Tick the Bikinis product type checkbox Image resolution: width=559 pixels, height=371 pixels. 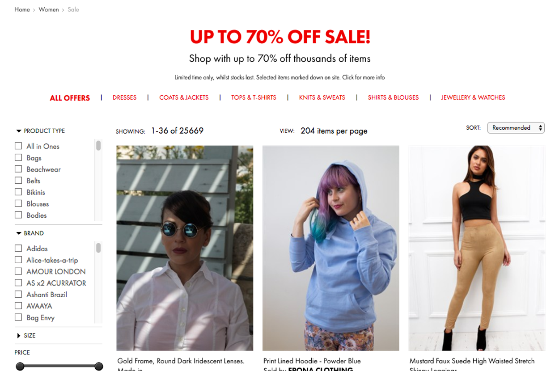18,192
